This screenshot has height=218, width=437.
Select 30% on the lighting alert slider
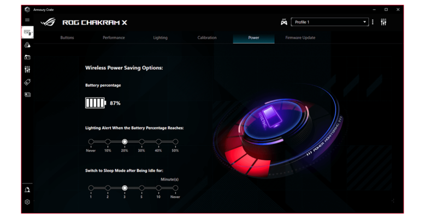[141, 142]
